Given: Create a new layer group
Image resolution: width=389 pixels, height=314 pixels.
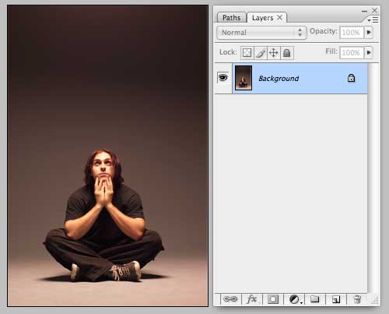Looking at the screenshot, I should pyautogui.click(x=315, y=299).
